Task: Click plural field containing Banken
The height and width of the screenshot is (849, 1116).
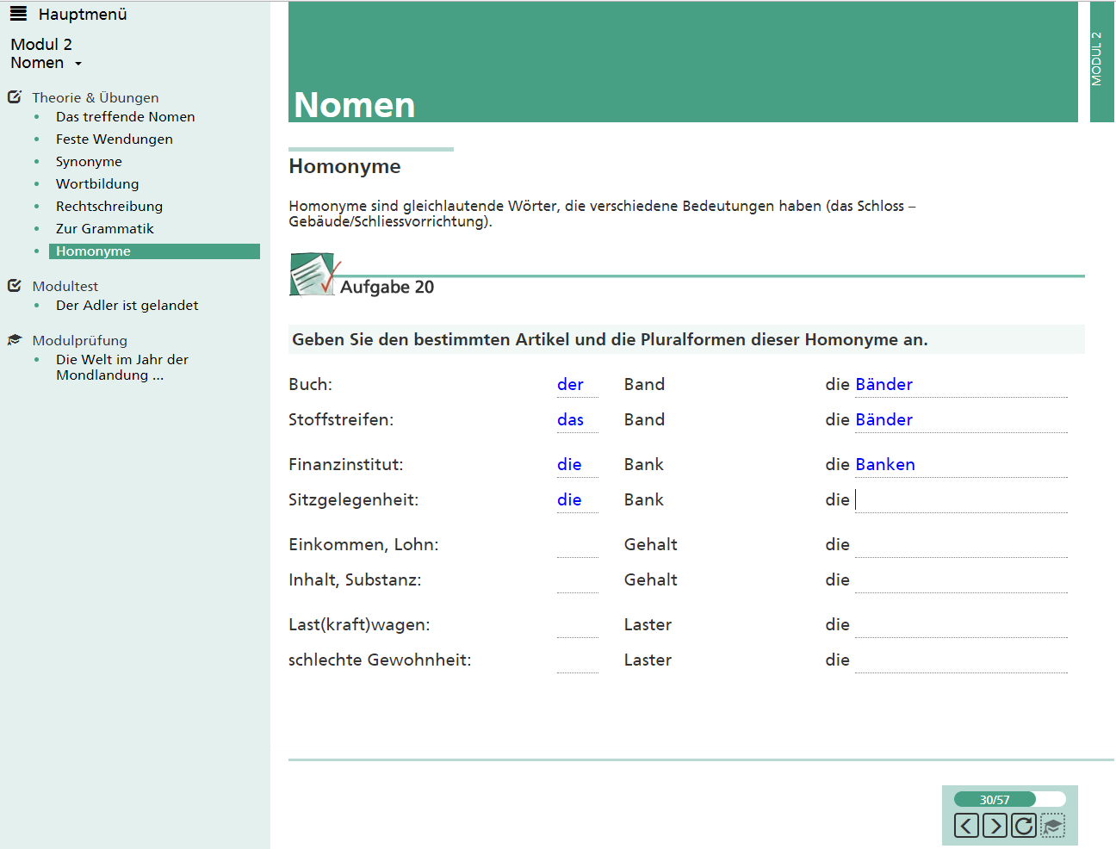Action: point(961,465)
